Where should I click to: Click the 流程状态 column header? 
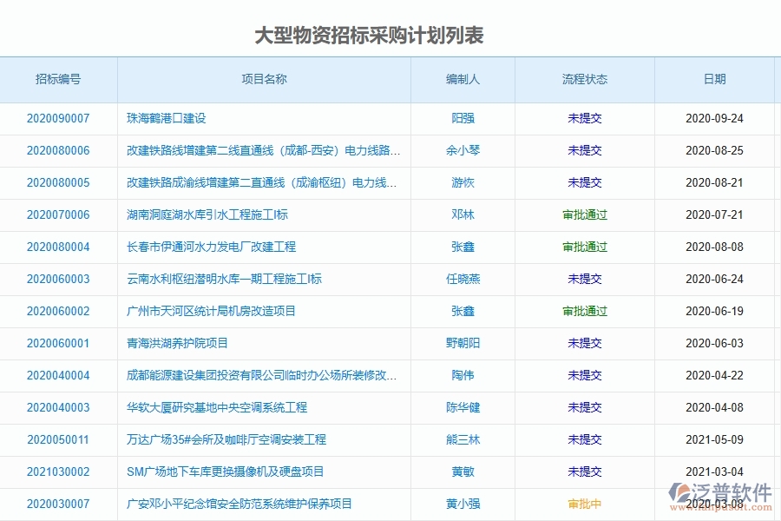584,79
